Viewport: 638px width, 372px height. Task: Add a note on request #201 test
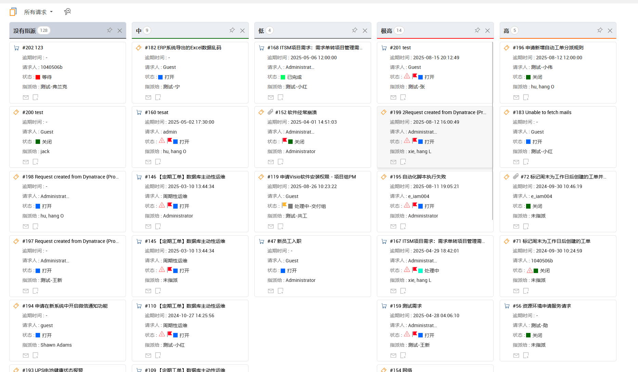[403, 97]
